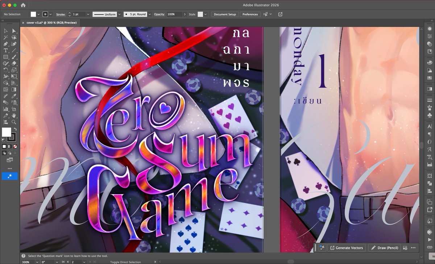435x264 pixels.
Task: Click the Generate Vectors button
Action: (347, 248)
